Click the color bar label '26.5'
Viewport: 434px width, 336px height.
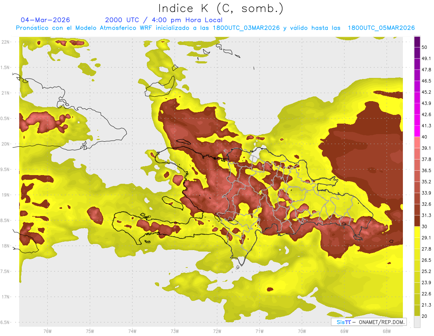tap(426, 260)
